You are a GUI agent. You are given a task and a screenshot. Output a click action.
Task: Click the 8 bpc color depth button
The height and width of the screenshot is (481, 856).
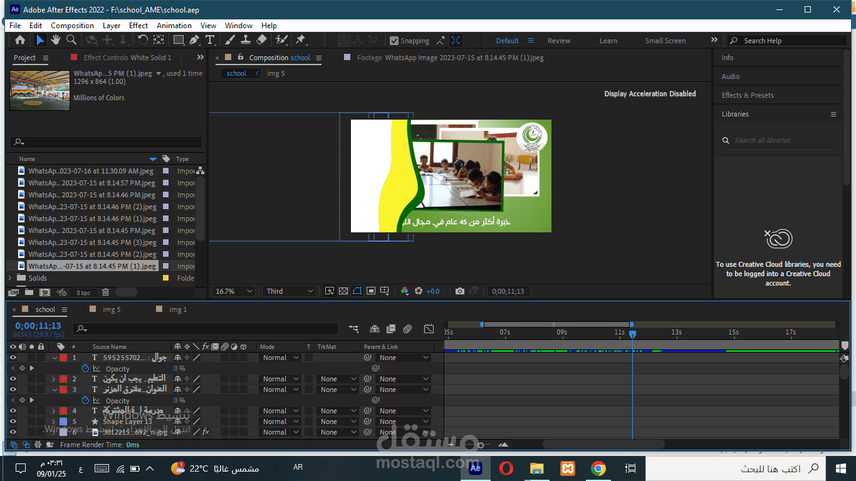(83, 292)
